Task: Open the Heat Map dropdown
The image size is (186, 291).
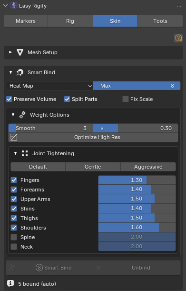Action: (49, 86)
